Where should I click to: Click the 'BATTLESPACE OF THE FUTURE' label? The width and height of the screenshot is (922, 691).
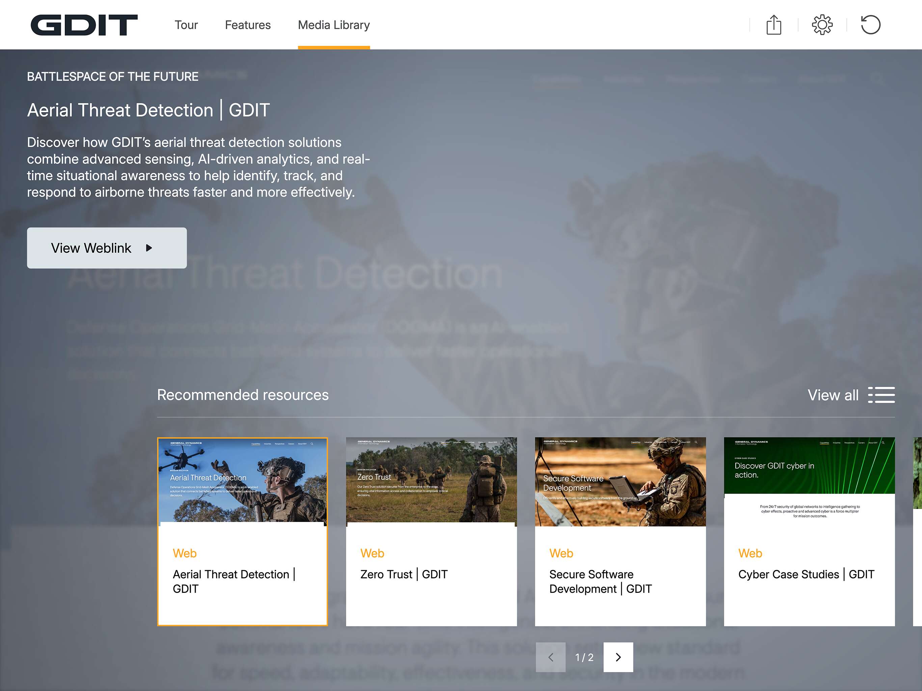tap(112, 77)
